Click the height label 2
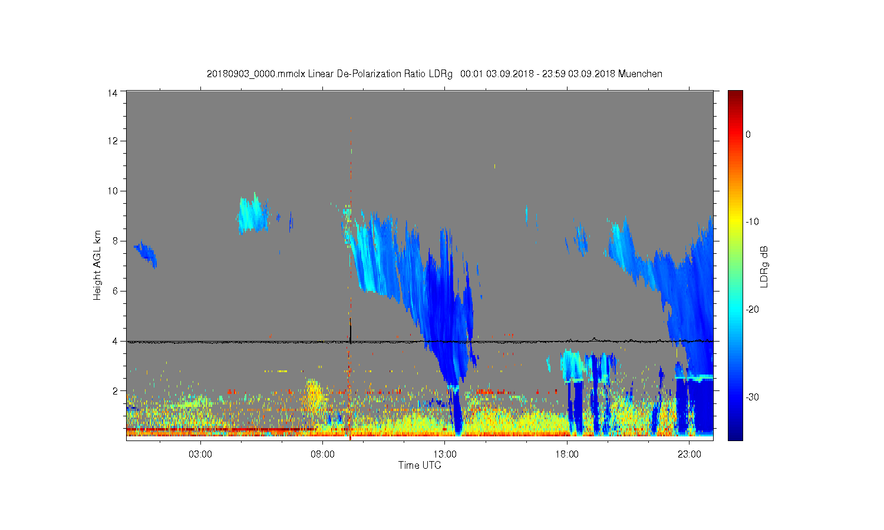 [115, 391]
